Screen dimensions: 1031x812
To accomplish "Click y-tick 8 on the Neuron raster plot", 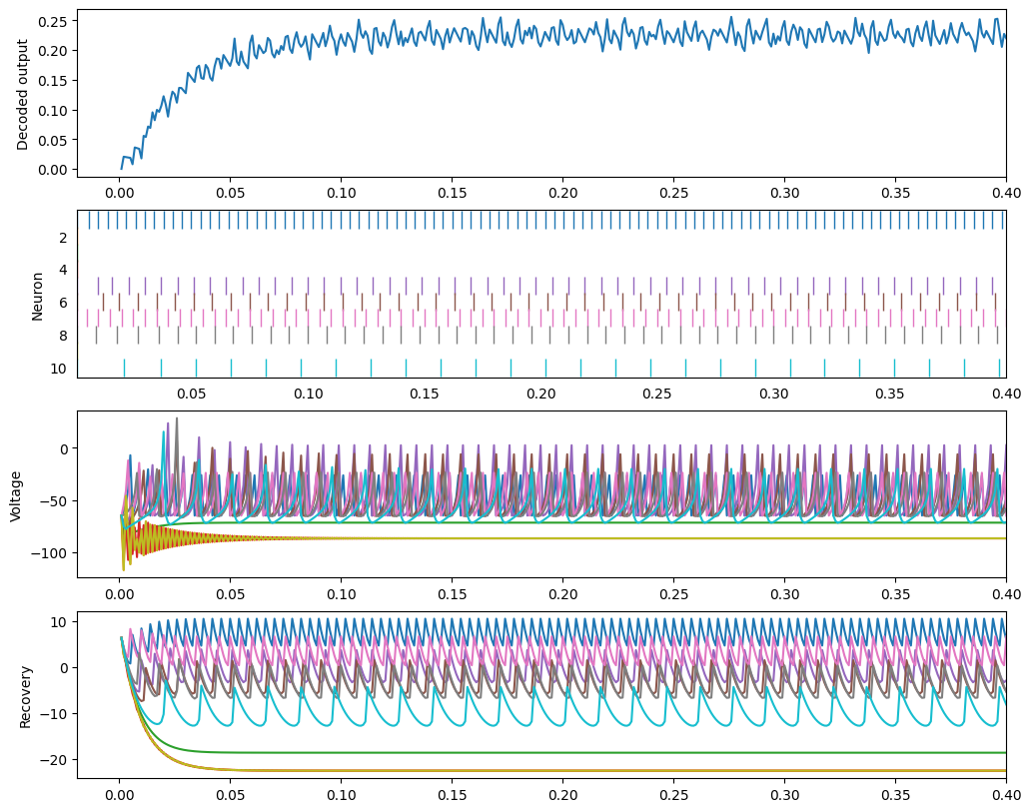I will tap(63, 336).
